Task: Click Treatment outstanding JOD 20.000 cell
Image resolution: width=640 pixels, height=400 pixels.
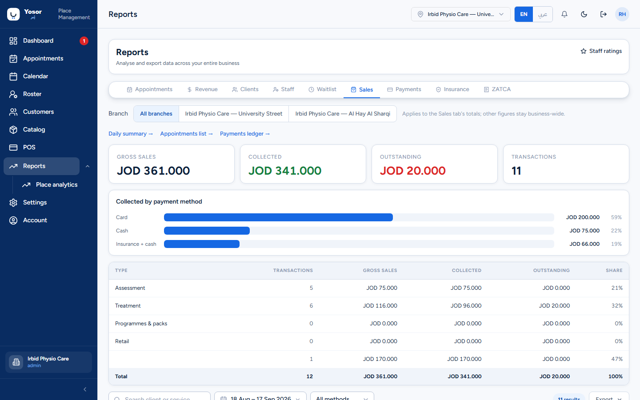Action: (554, 306)
